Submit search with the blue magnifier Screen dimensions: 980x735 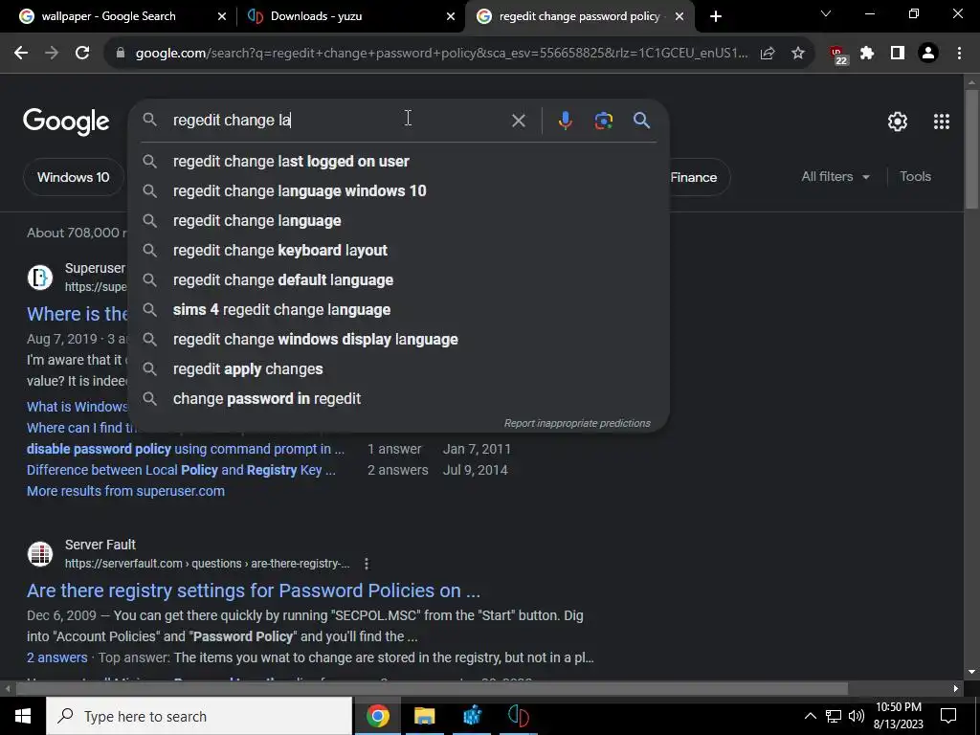(x=642, y=121)
